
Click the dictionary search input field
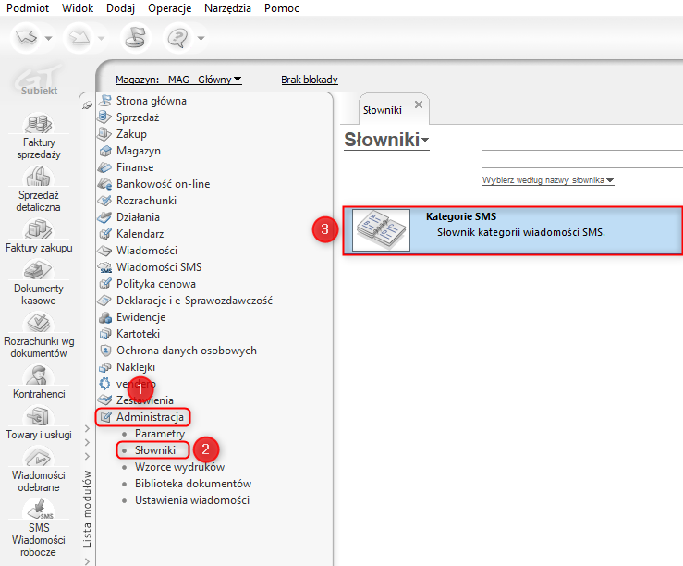pyautogui.click(x=582, y=159)
